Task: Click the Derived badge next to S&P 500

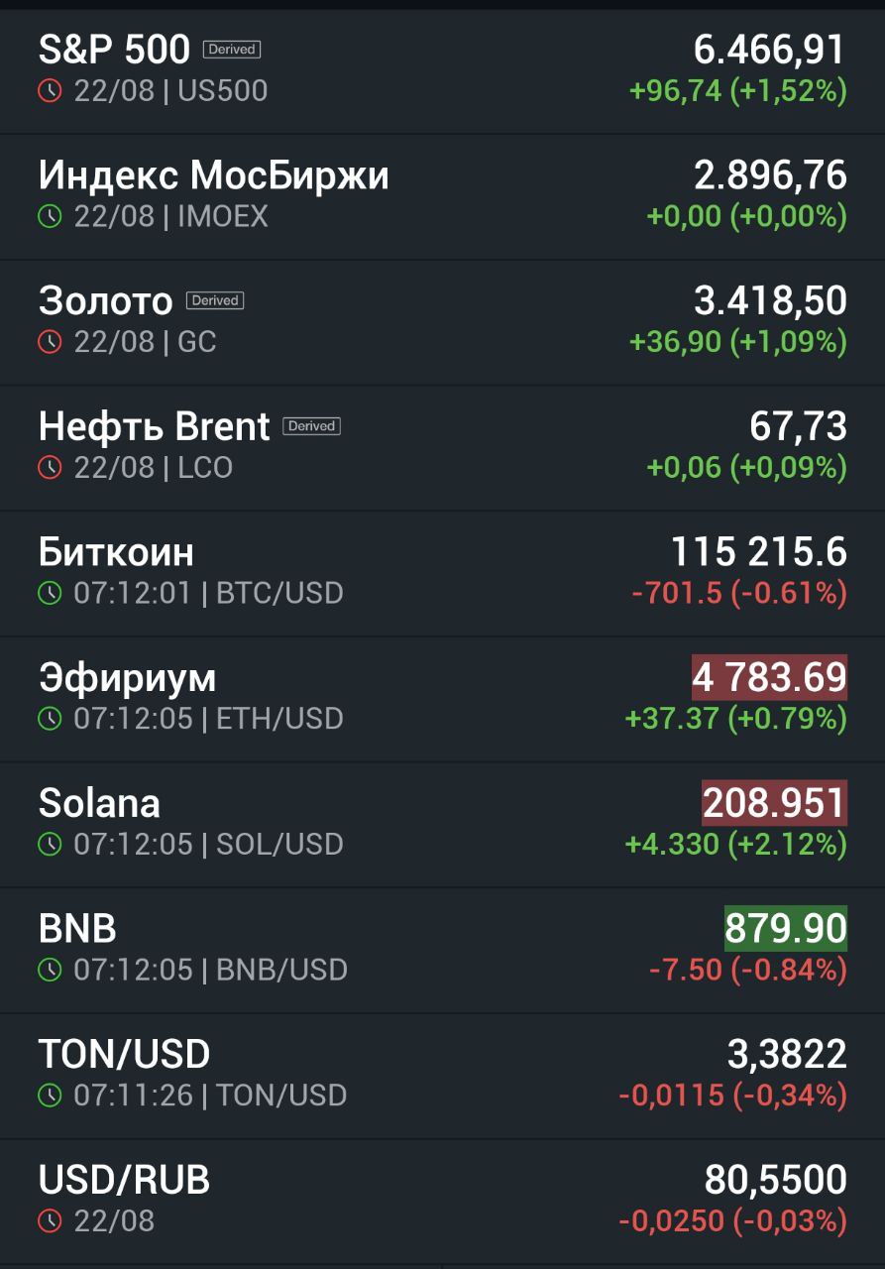Action: [x=232, y=49]
